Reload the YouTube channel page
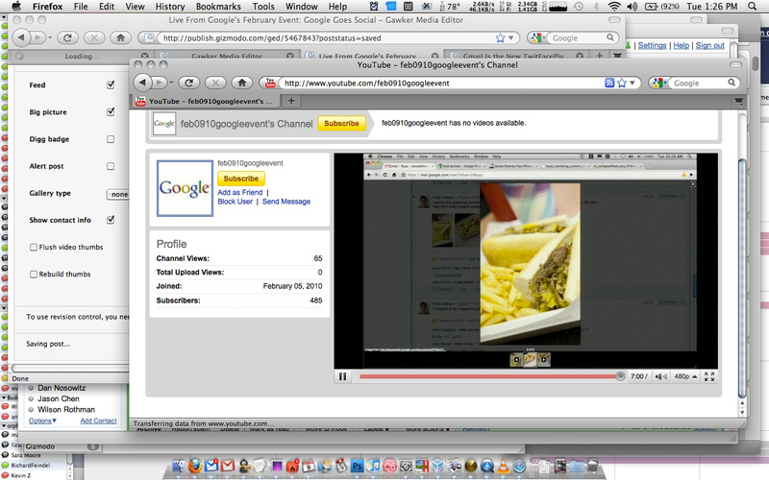 pyautogui.click(x=188, y=83)
